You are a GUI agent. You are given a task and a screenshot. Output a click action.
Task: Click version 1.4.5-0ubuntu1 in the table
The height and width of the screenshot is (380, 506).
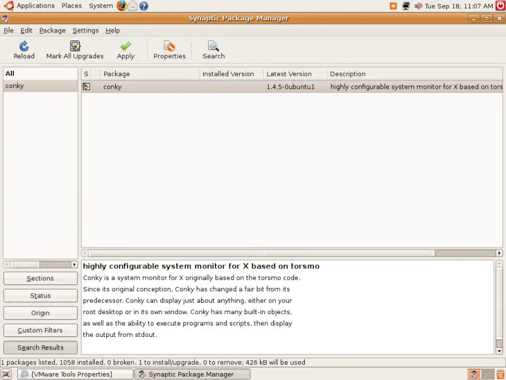[x=290, y=87]
